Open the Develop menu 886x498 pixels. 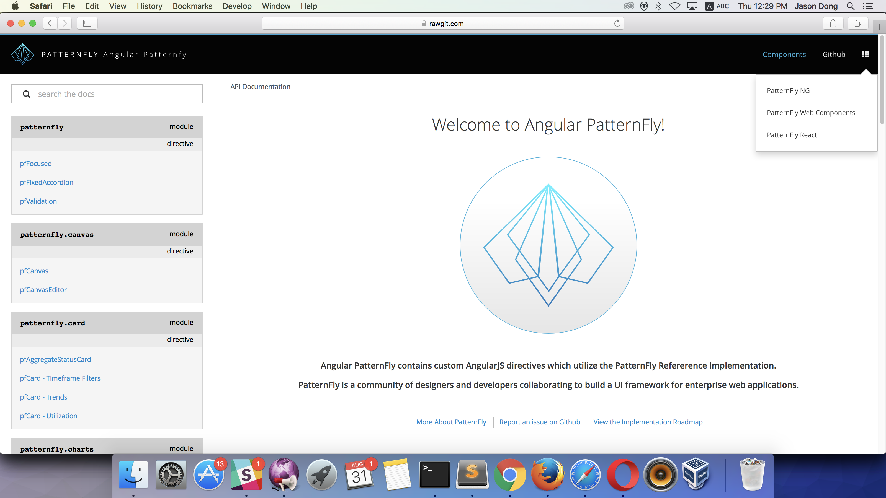coord(237,6)
